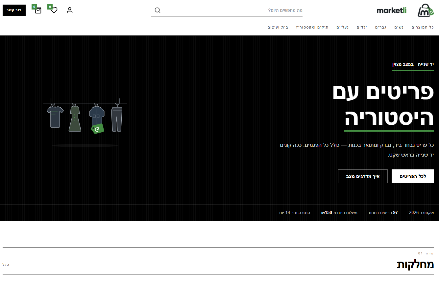Viewport: 439px width, 281px height.
Task: Open the 'ילדים' category menu
Action: (362, 27)
